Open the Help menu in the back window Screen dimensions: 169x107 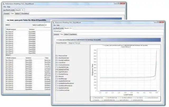(9, 7)
